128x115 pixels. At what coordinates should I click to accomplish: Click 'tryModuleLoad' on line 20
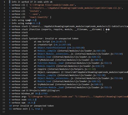click(x=46, y=60)
